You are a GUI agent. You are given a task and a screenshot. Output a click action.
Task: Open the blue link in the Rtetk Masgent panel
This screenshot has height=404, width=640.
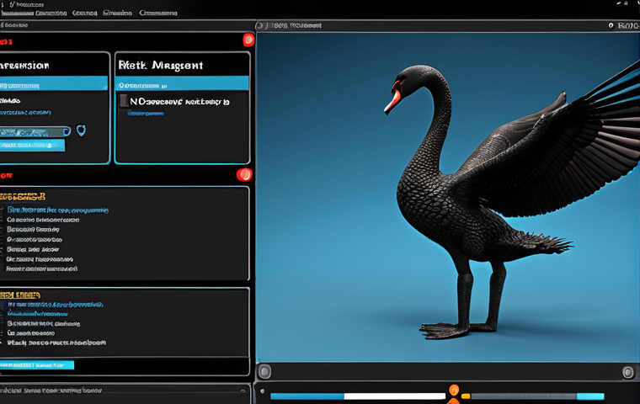click(x=146, y=114)
